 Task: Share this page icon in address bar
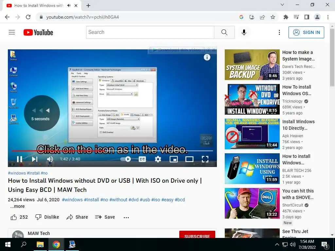tap(262, 17)
